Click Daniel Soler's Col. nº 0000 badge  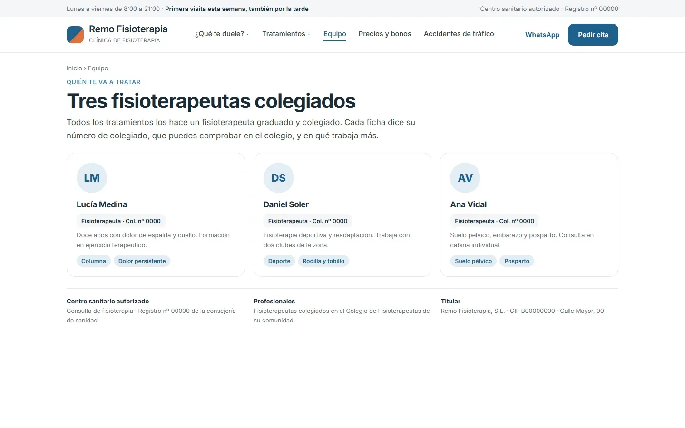pos(308,221)
